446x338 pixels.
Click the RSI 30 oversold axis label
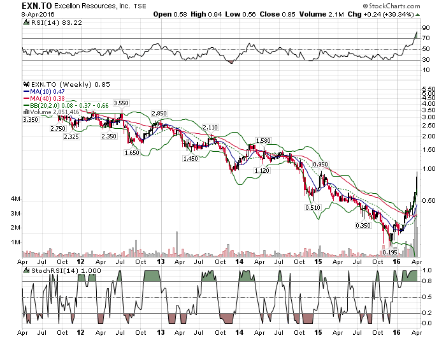[426, 60]
